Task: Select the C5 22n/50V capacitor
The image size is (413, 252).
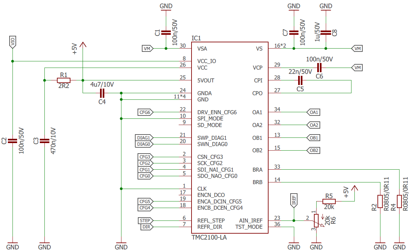Action: click(300, 80)
